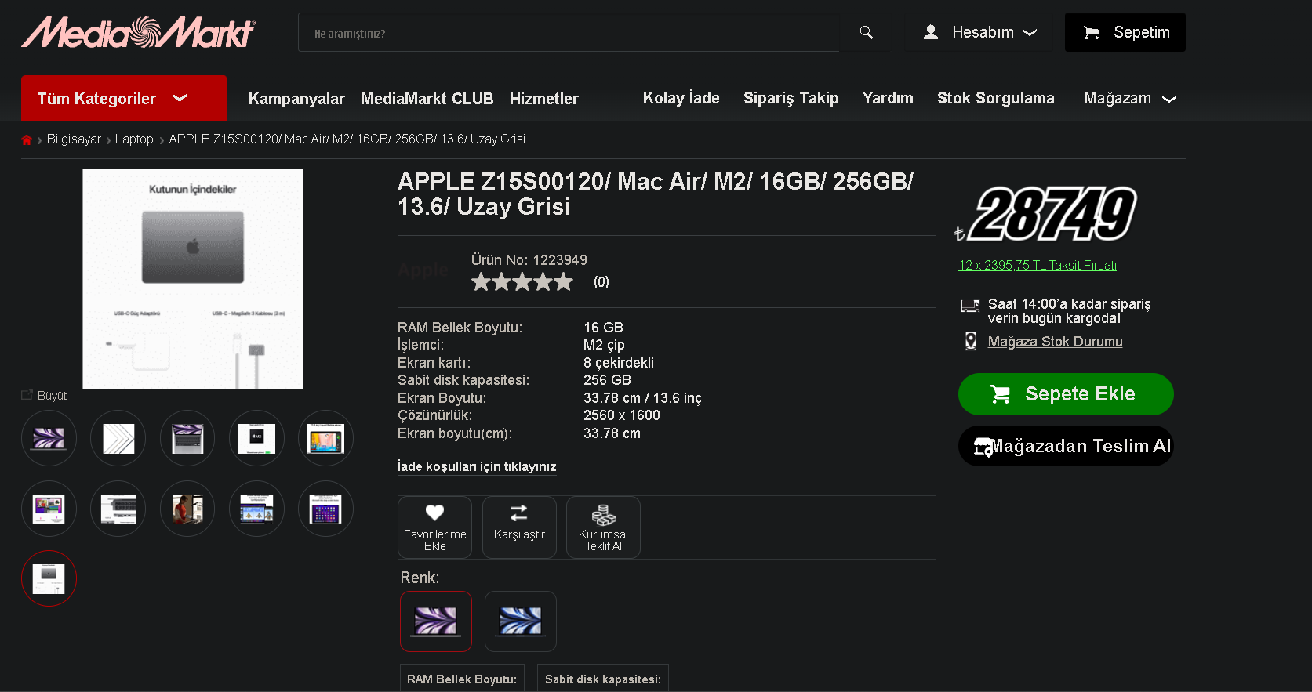Click the user account icon

pos(931,32)
